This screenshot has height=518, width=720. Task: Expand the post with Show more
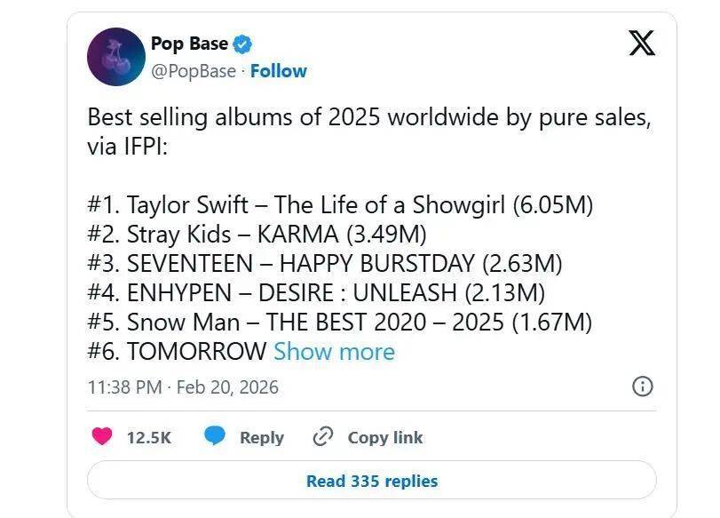pos(334,351)
